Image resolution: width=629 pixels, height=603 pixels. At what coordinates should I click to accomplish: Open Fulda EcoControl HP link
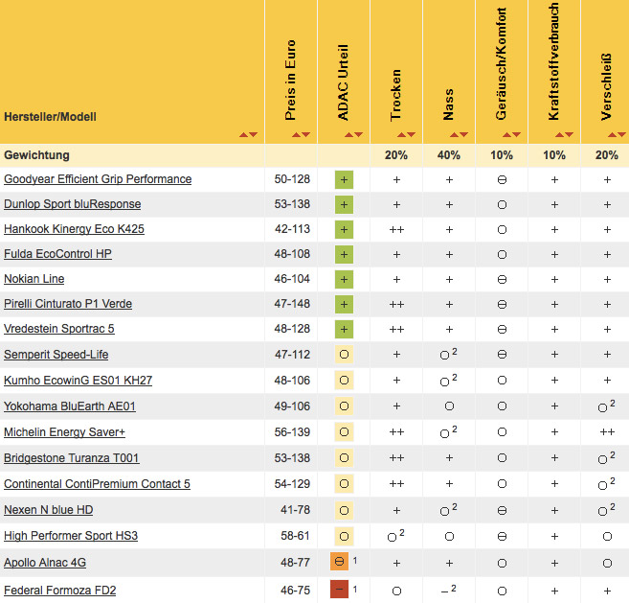(x=57, y=254)
